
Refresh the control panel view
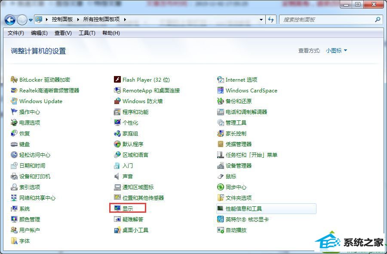click(x=271, y=19)
